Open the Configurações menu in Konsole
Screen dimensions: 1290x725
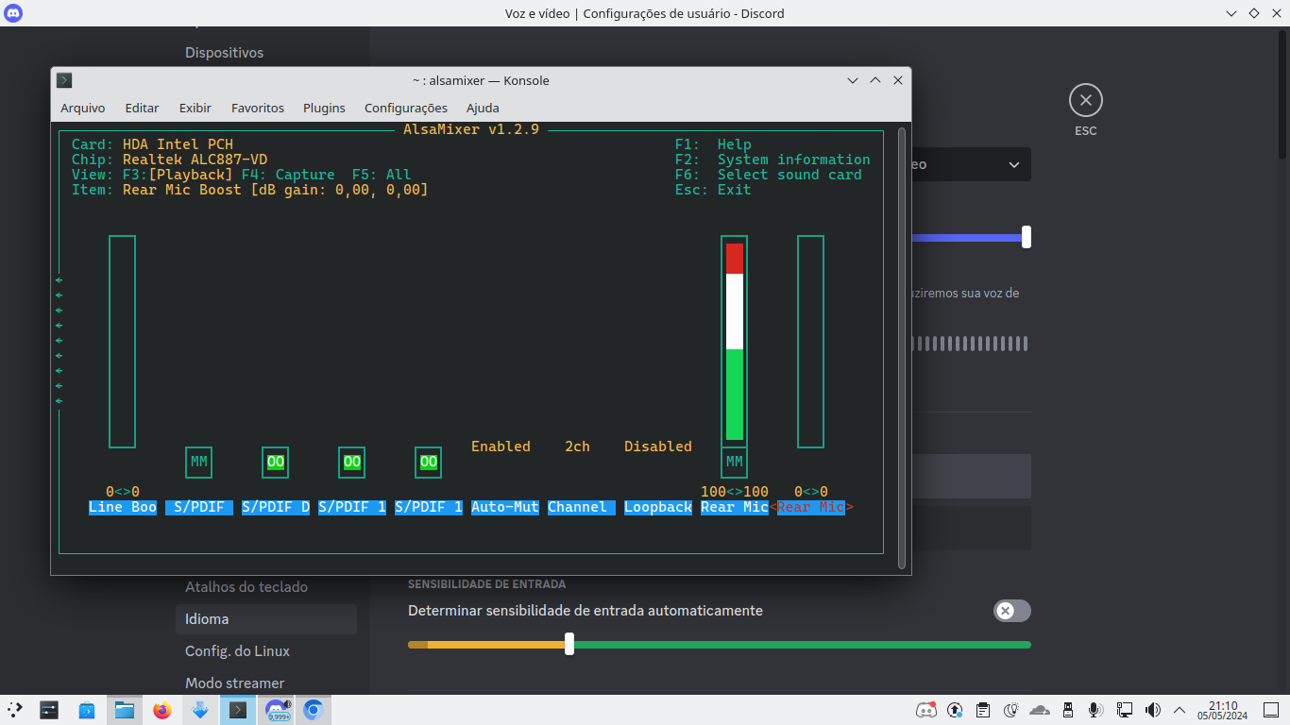pos(406,108)
